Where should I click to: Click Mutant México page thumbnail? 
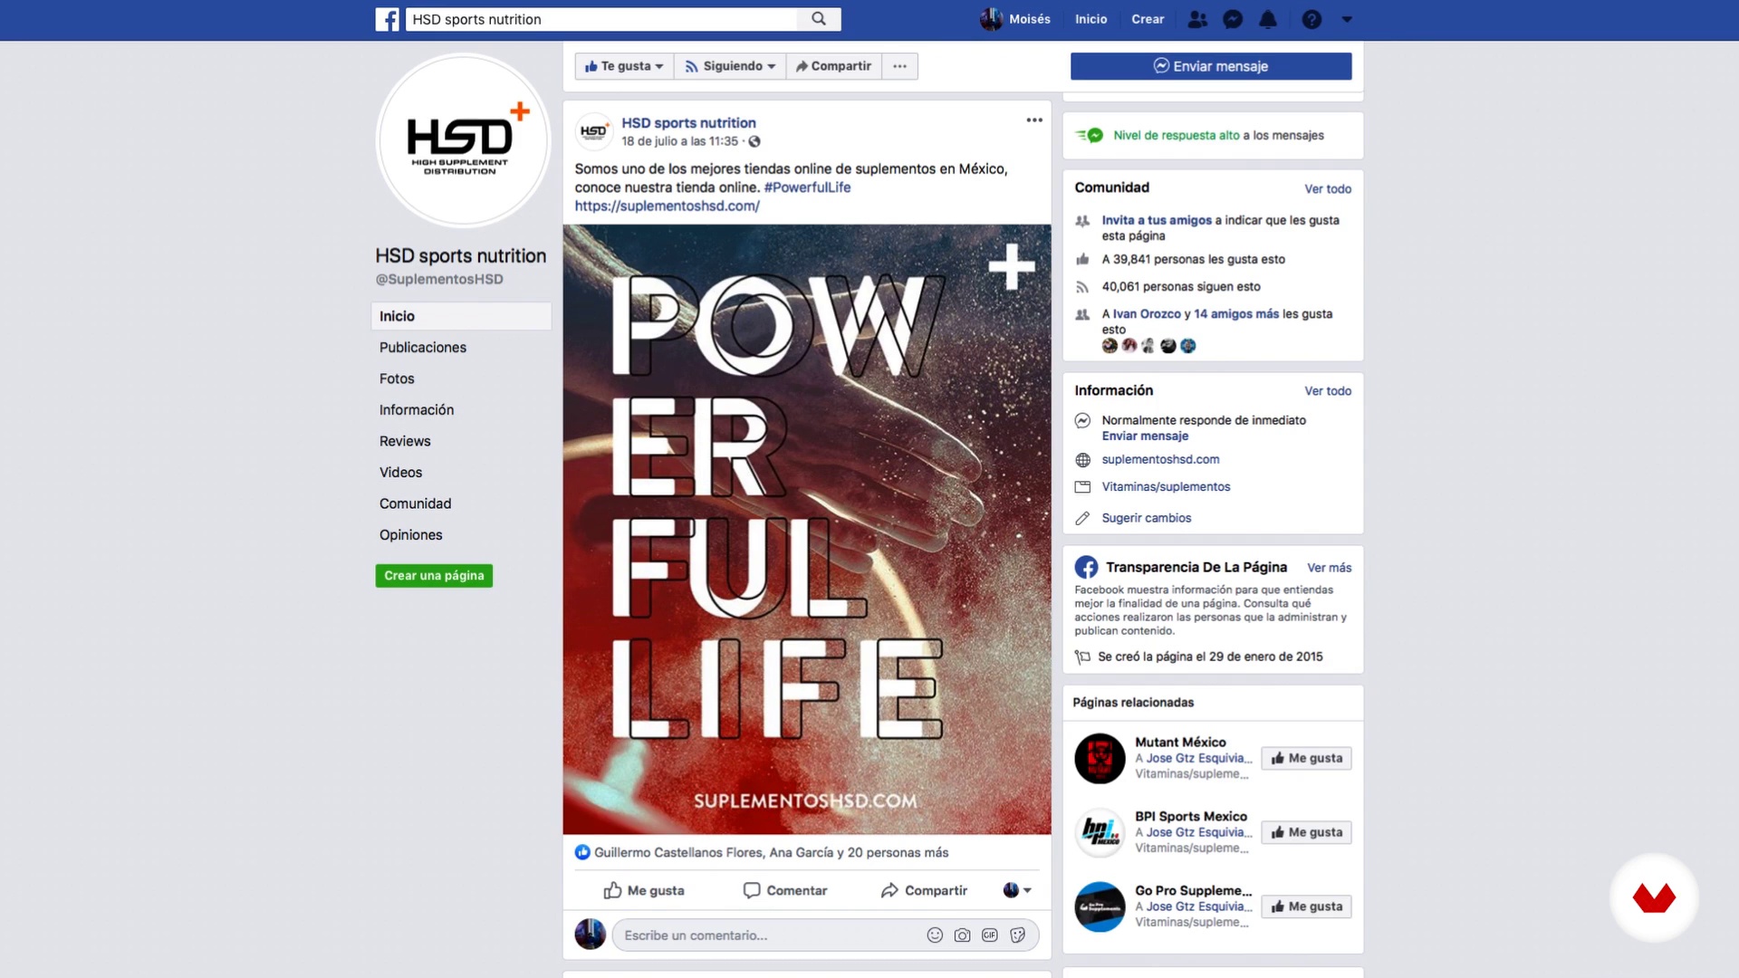(x=1100, y=758)
